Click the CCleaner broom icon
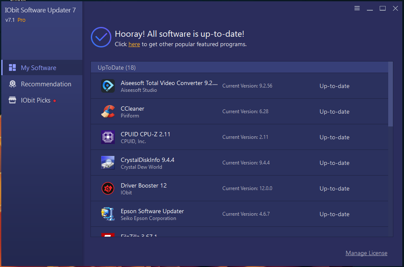 click(108, 111)
